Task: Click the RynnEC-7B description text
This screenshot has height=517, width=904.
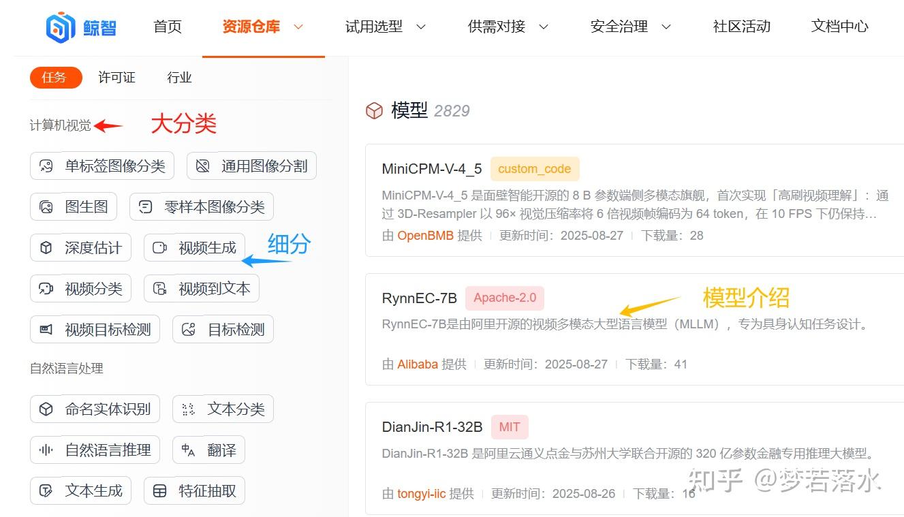Action: 626,325
